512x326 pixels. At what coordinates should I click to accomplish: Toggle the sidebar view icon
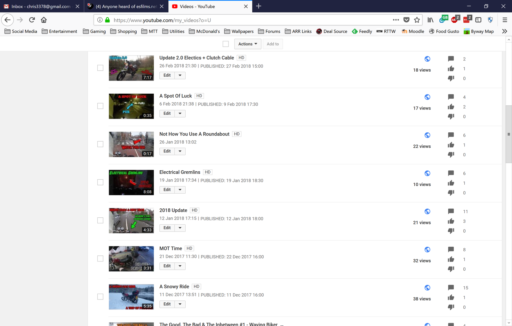[x=478, y=20]
